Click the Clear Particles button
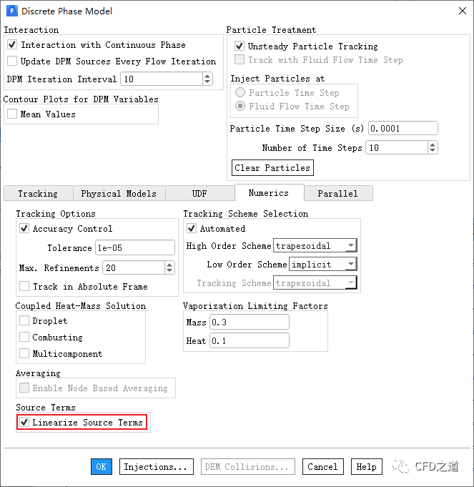The width and height of the screenshot is (474, 487). (272, 168)
